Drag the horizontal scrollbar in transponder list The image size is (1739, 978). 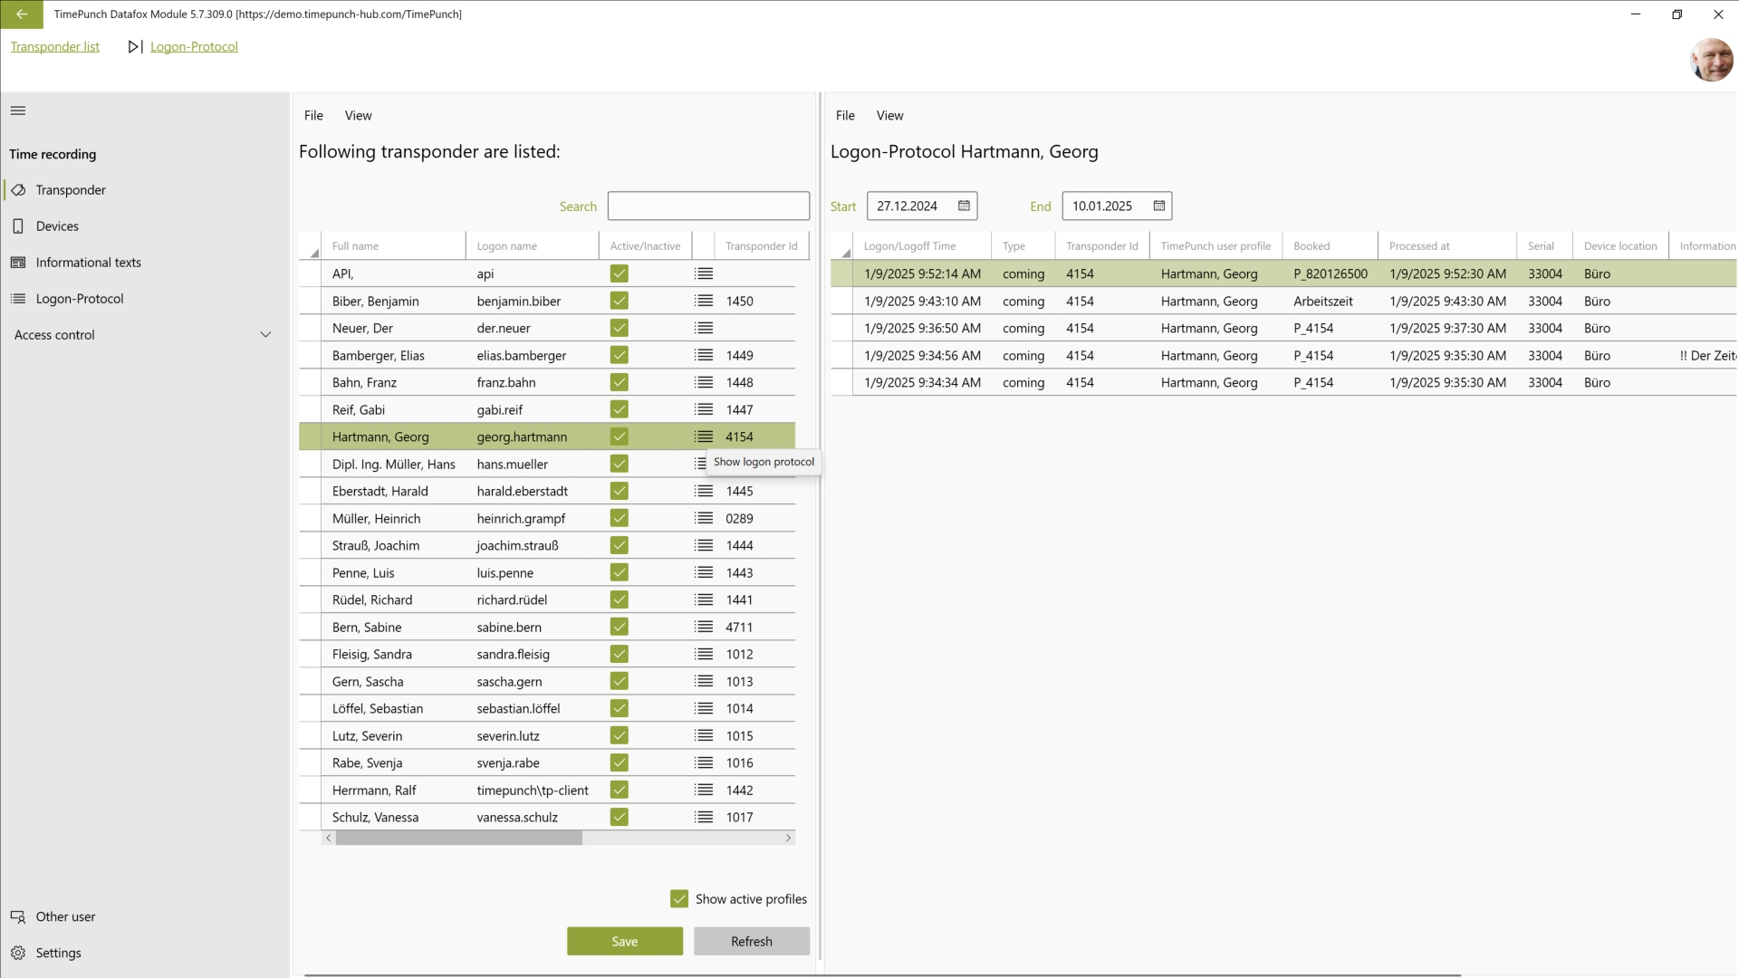[458, 837]
